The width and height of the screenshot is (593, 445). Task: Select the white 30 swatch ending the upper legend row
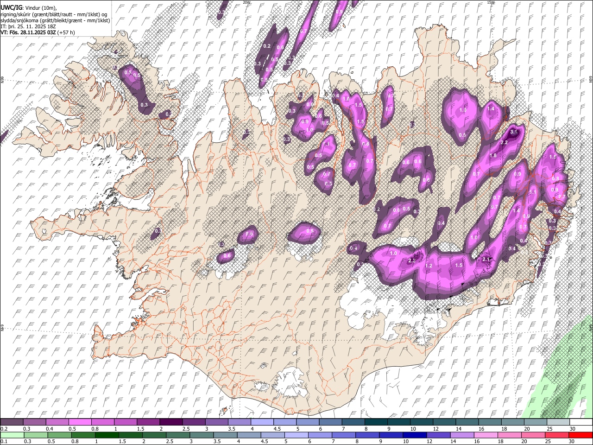coord(580,422)
